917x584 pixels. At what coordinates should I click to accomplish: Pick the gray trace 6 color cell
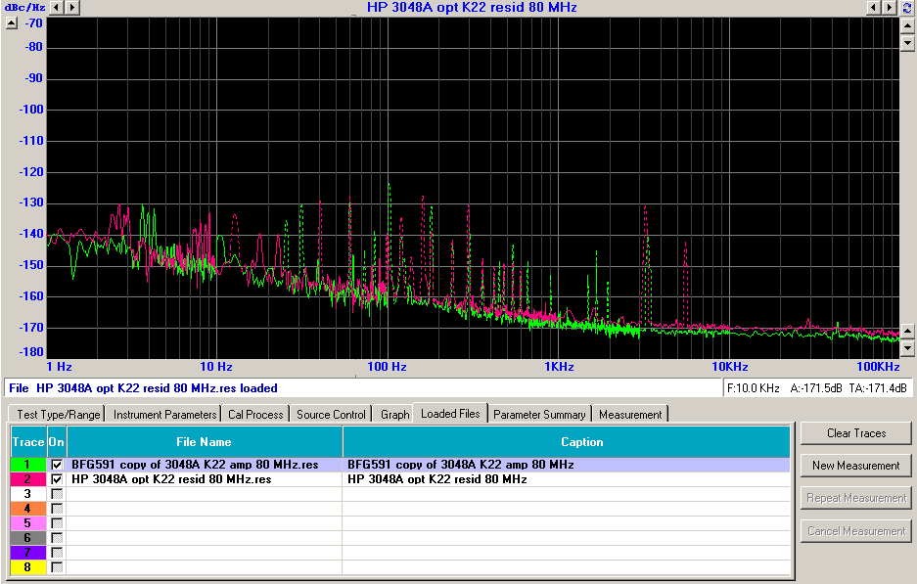[x=28, y=538]
